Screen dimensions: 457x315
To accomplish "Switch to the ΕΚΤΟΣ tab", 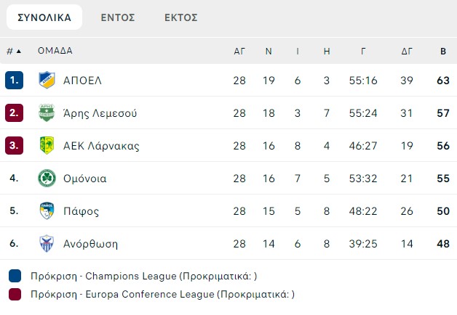I will 181,17.
